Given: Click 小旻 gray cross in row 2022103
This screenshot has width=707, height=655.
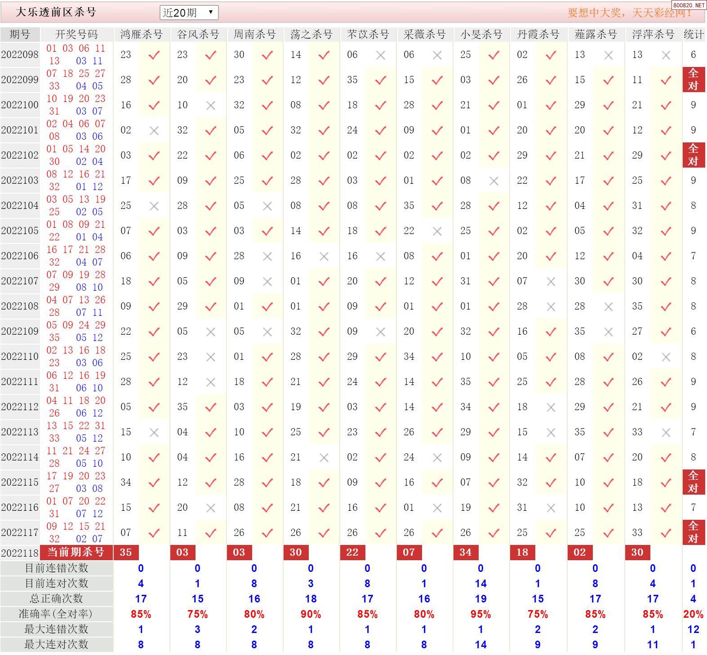Looking at the screenshot, I should [x=494, y=181].
